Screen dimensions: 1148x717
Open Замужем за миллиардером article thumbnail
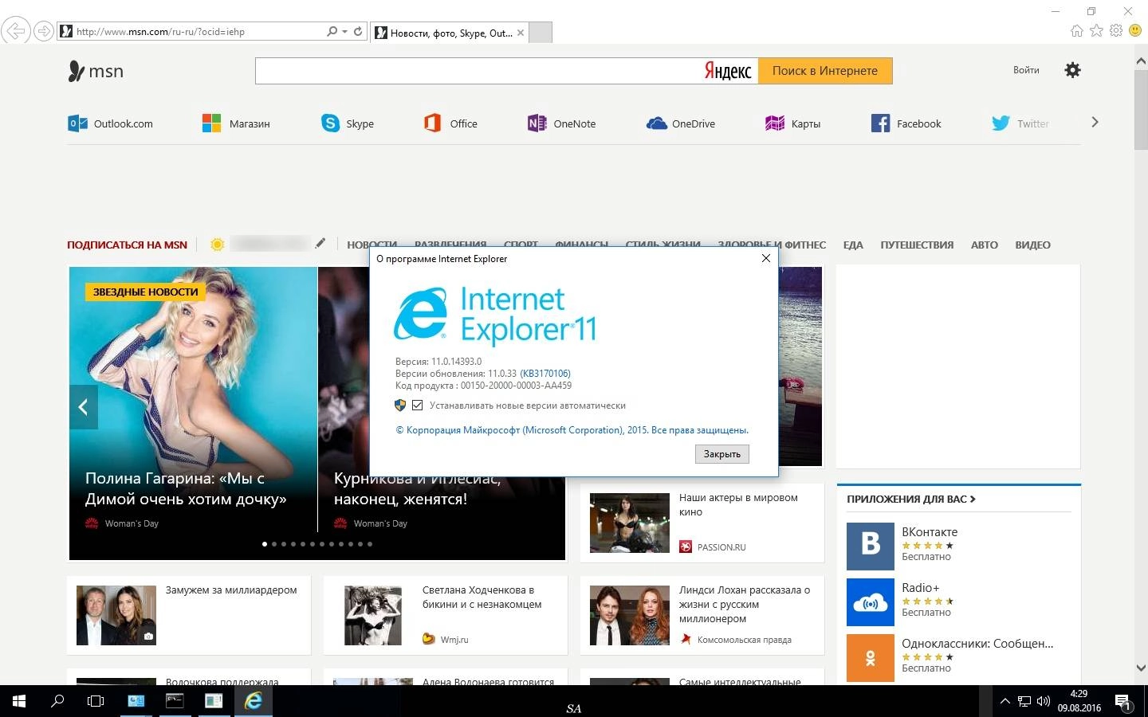pos(116,615)
